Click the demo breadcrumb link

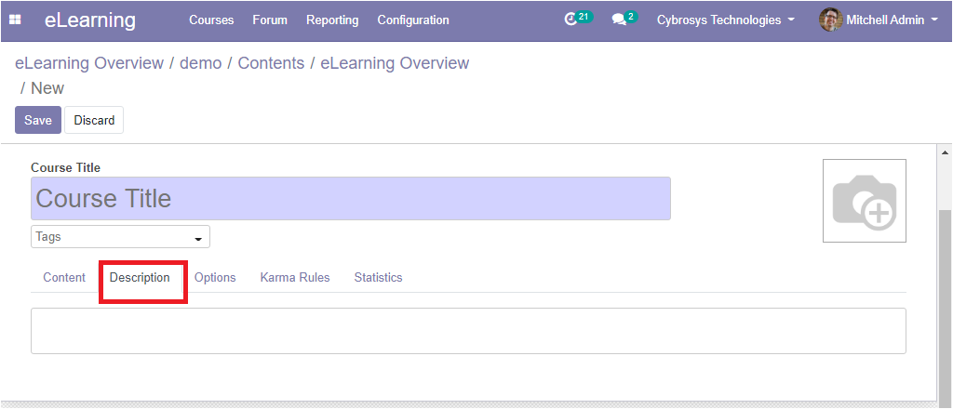201,63
